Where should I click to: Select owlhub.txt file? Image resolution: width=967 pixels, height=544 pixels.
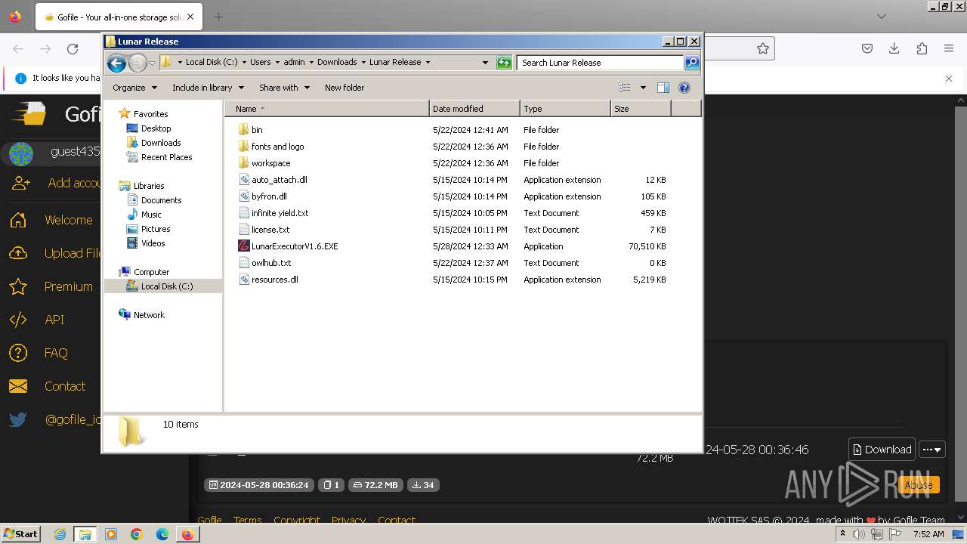coord(271,263)
